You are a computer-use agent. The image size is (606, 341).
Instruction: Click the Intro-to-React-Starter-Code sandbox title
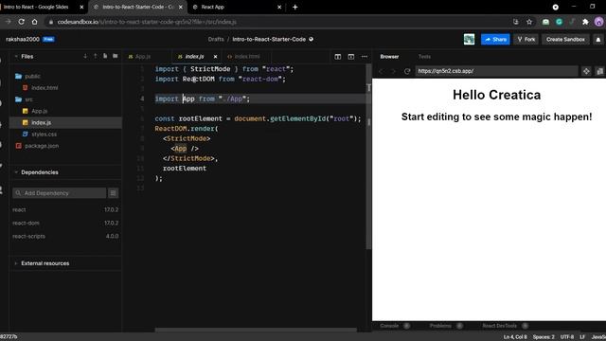pos(269,40)
